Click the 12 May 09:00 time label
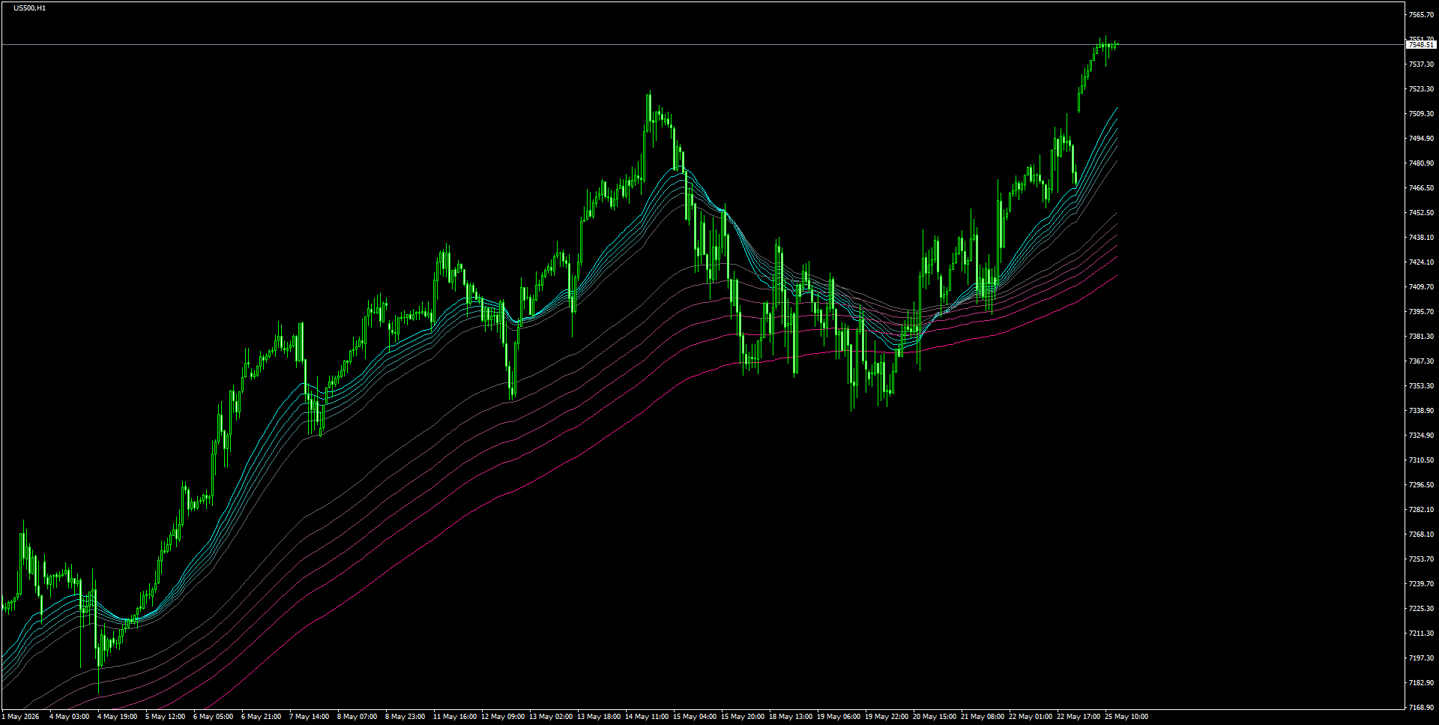 503,717
